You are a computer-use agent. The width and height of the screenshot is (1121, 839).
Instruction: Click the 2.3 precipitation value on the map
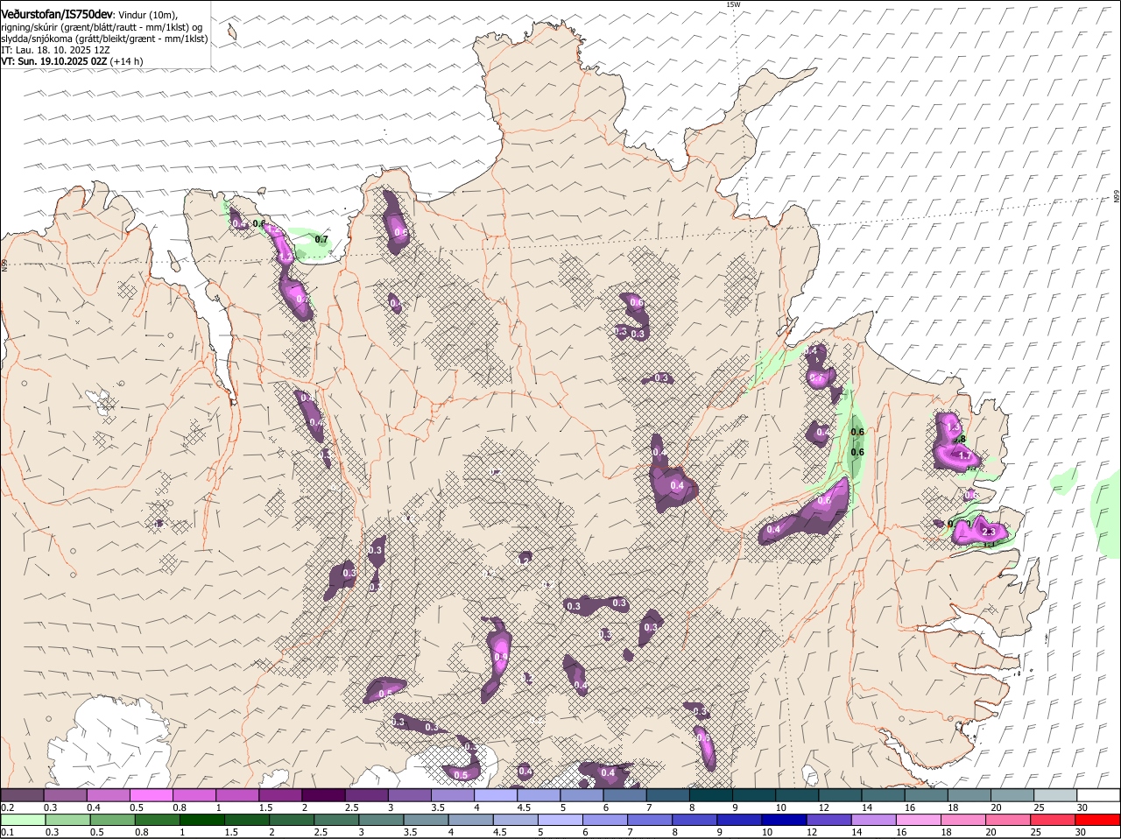click(990, 532)
